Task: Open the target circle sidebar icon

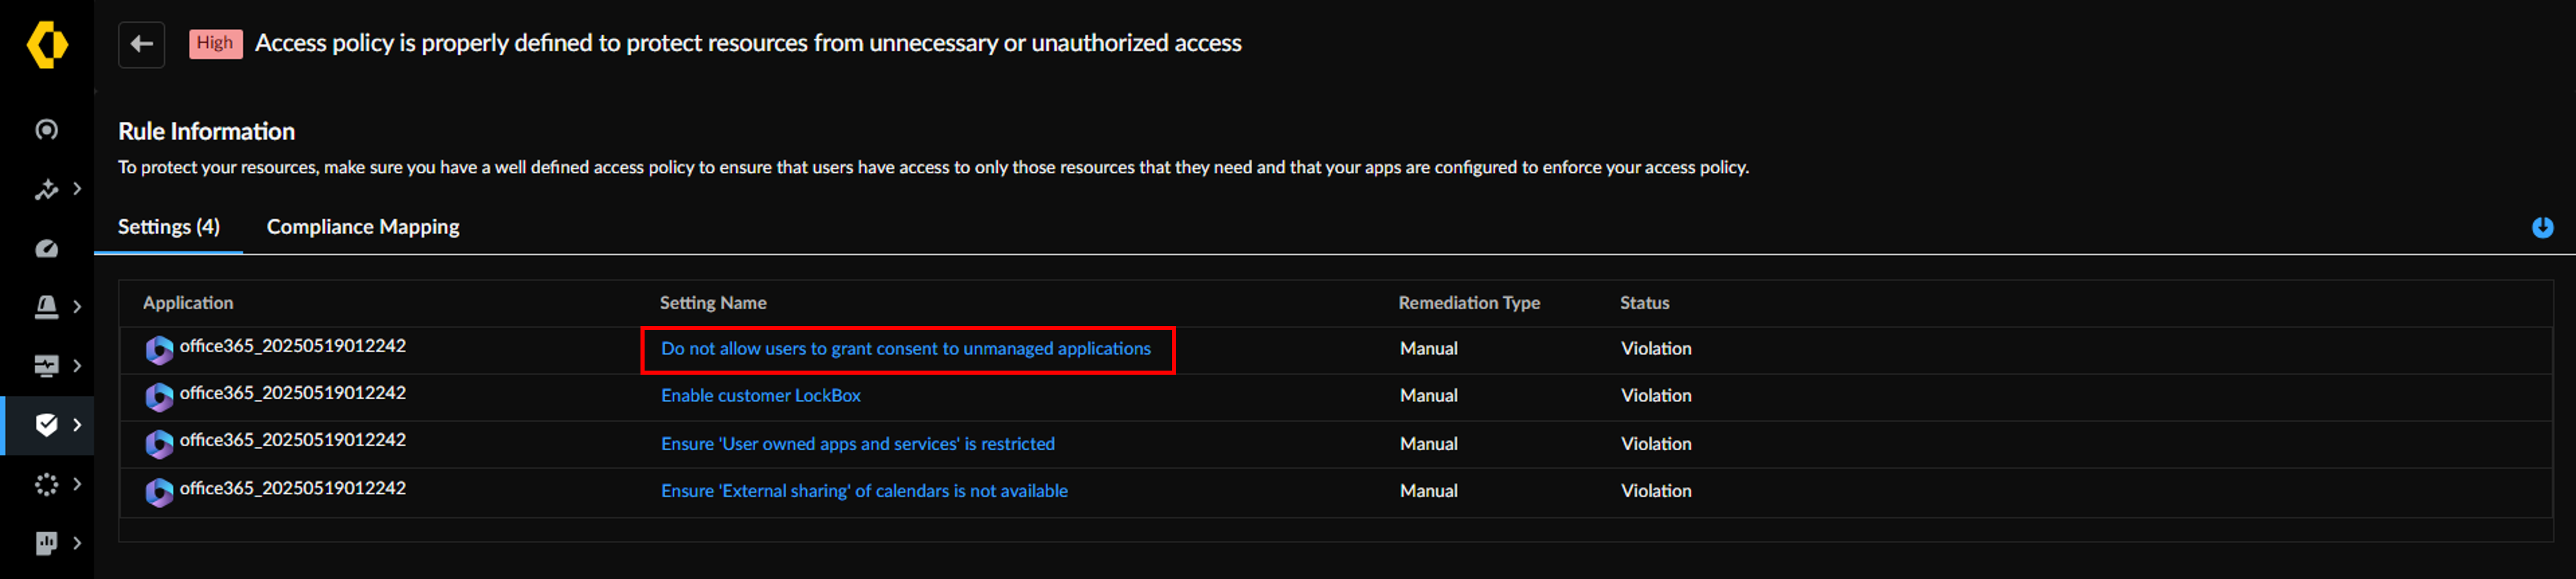Action: click(x=47, y=130)
